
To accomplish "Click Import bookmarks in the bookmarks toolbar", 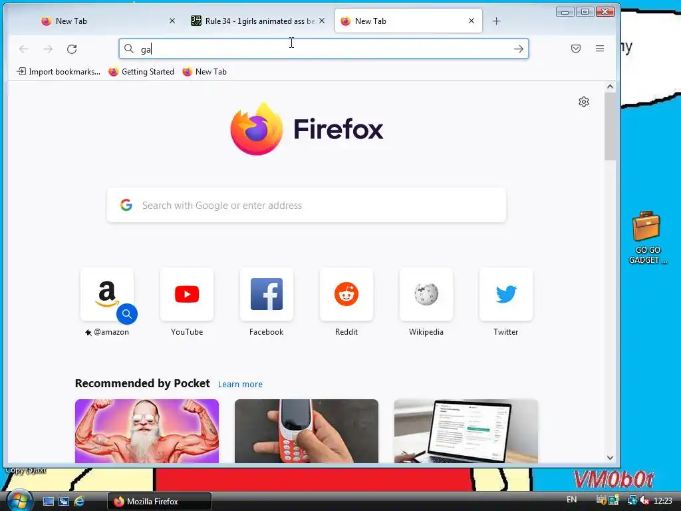I will (59, 72).
